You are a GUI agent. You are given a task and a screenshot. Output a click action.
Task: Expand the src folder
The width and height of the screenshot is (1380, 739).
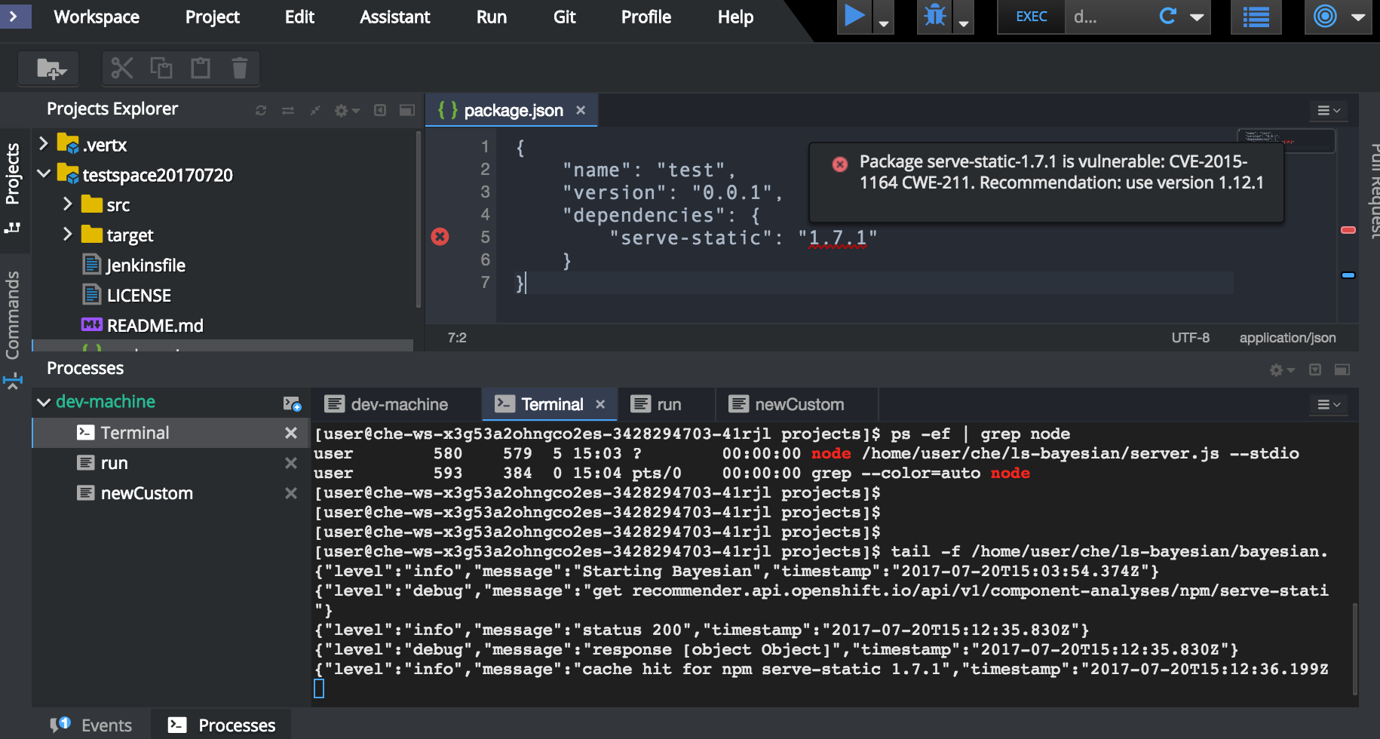[67, 204]
